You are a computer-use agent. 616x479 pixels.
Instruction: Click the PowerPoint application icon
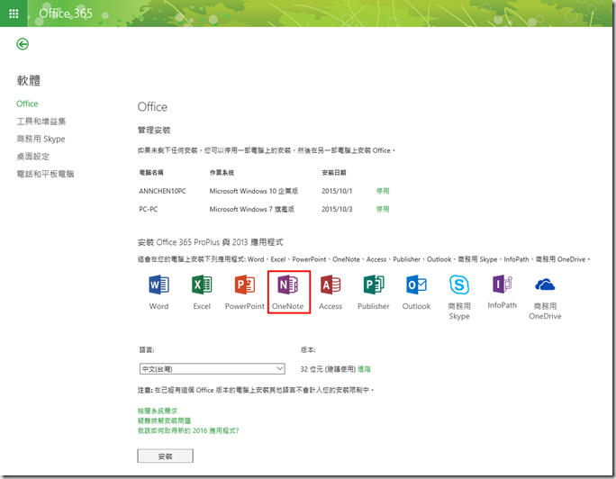click(245, 286)
